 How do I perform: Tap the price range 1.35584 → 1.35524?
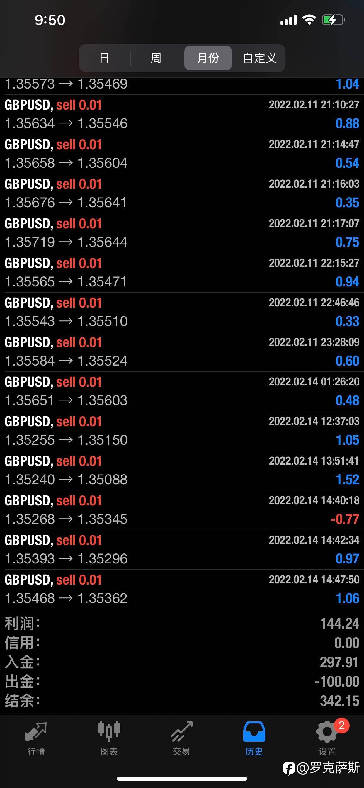click(66, 361)
